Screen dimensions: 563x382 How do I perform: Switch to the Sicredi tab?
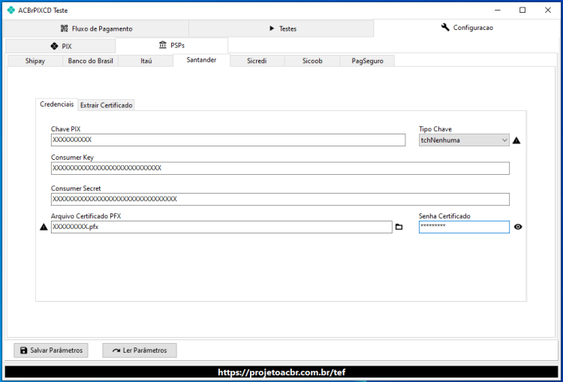[x=257, y=61]
